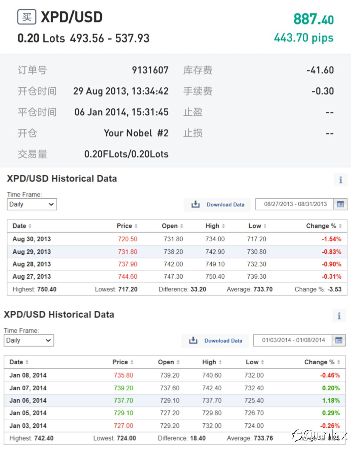Click Your Nobel #2 text
Screen dimensions: 351x452
click(136, 133)
